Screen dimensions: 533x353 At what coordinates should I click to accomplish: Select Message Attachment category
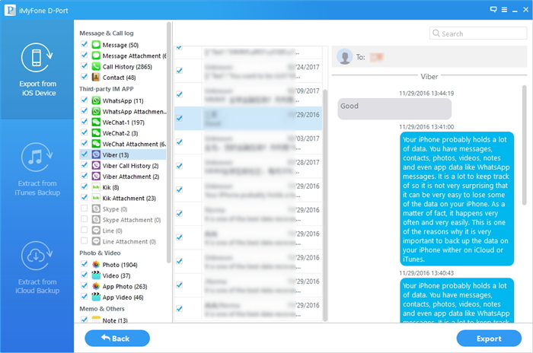click(x=134, y=56)
